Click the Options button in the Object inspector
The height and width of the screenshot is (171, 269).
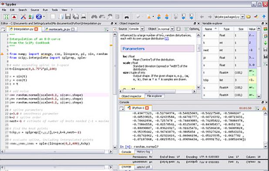click(192, 29)
